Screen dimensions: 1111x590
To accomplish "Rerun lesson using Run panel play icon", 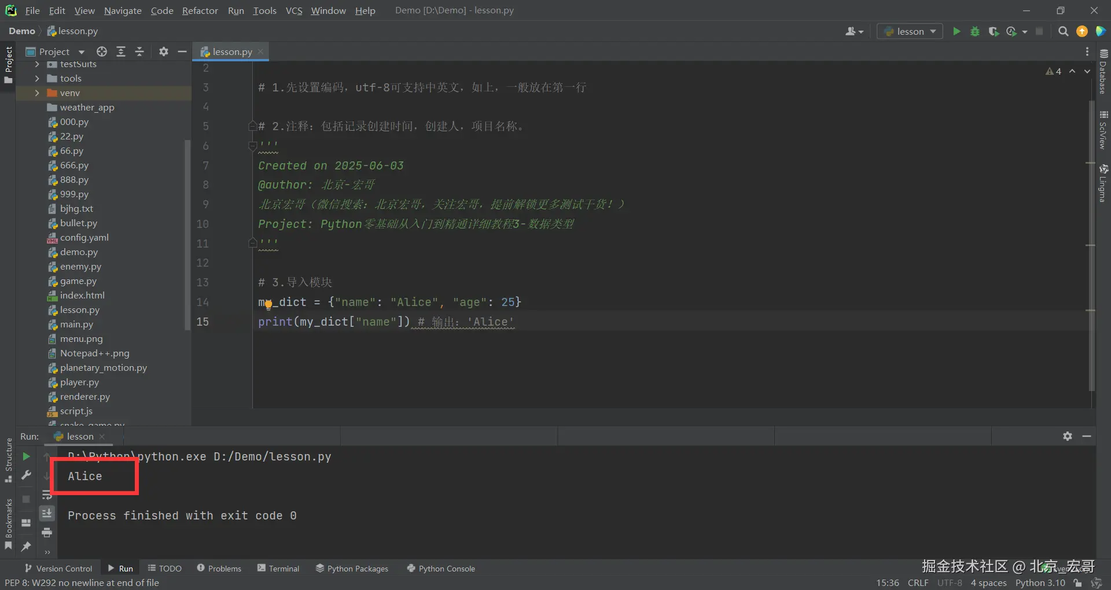I will [x=26, y=456].
